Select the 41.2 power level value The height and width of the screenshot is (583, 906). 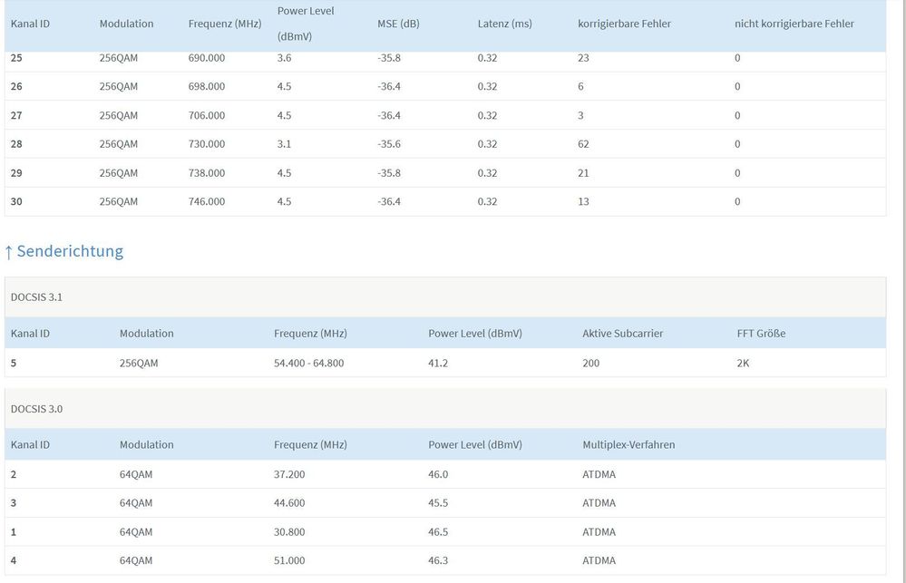click(438, 364)
